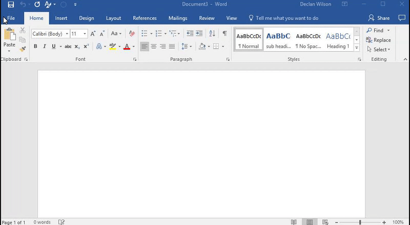
Task: Save document using the floppy disk icon
Action: point(11,5)
